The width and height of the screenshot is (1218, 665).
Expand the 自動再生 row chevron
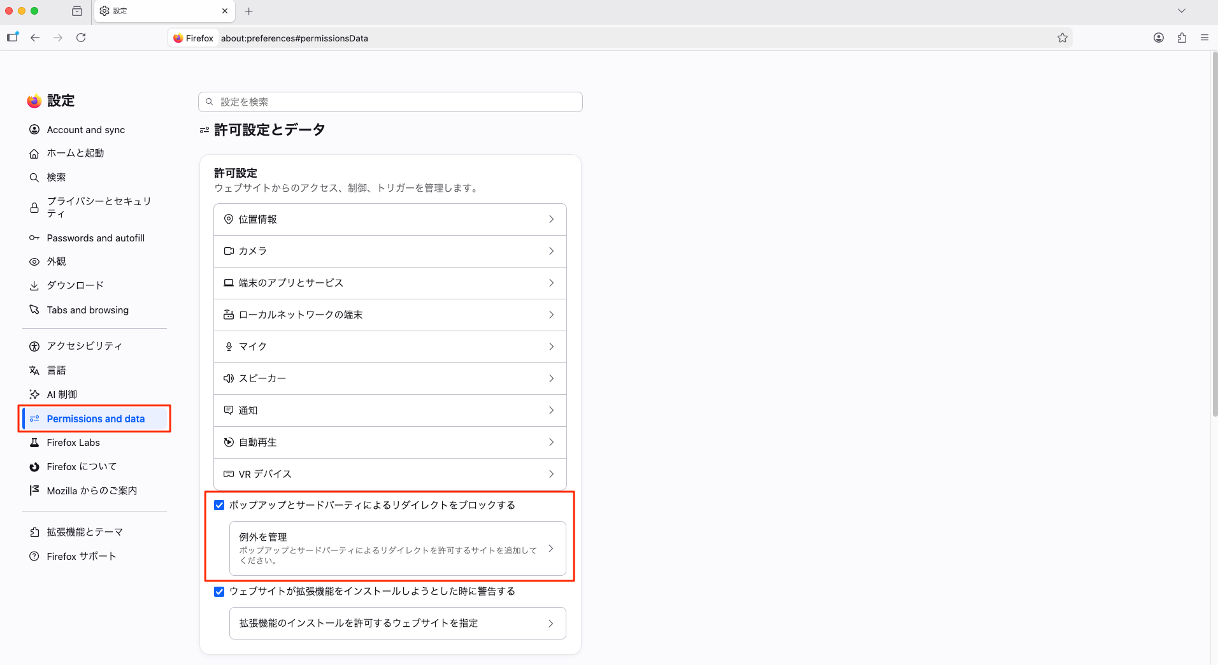(x=551, y=442)
